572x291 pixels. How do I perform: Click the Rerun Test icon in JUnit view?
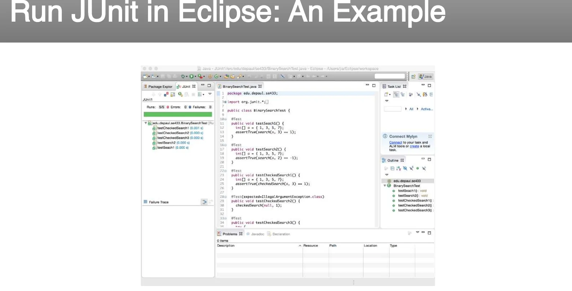(x=180, y=94)
